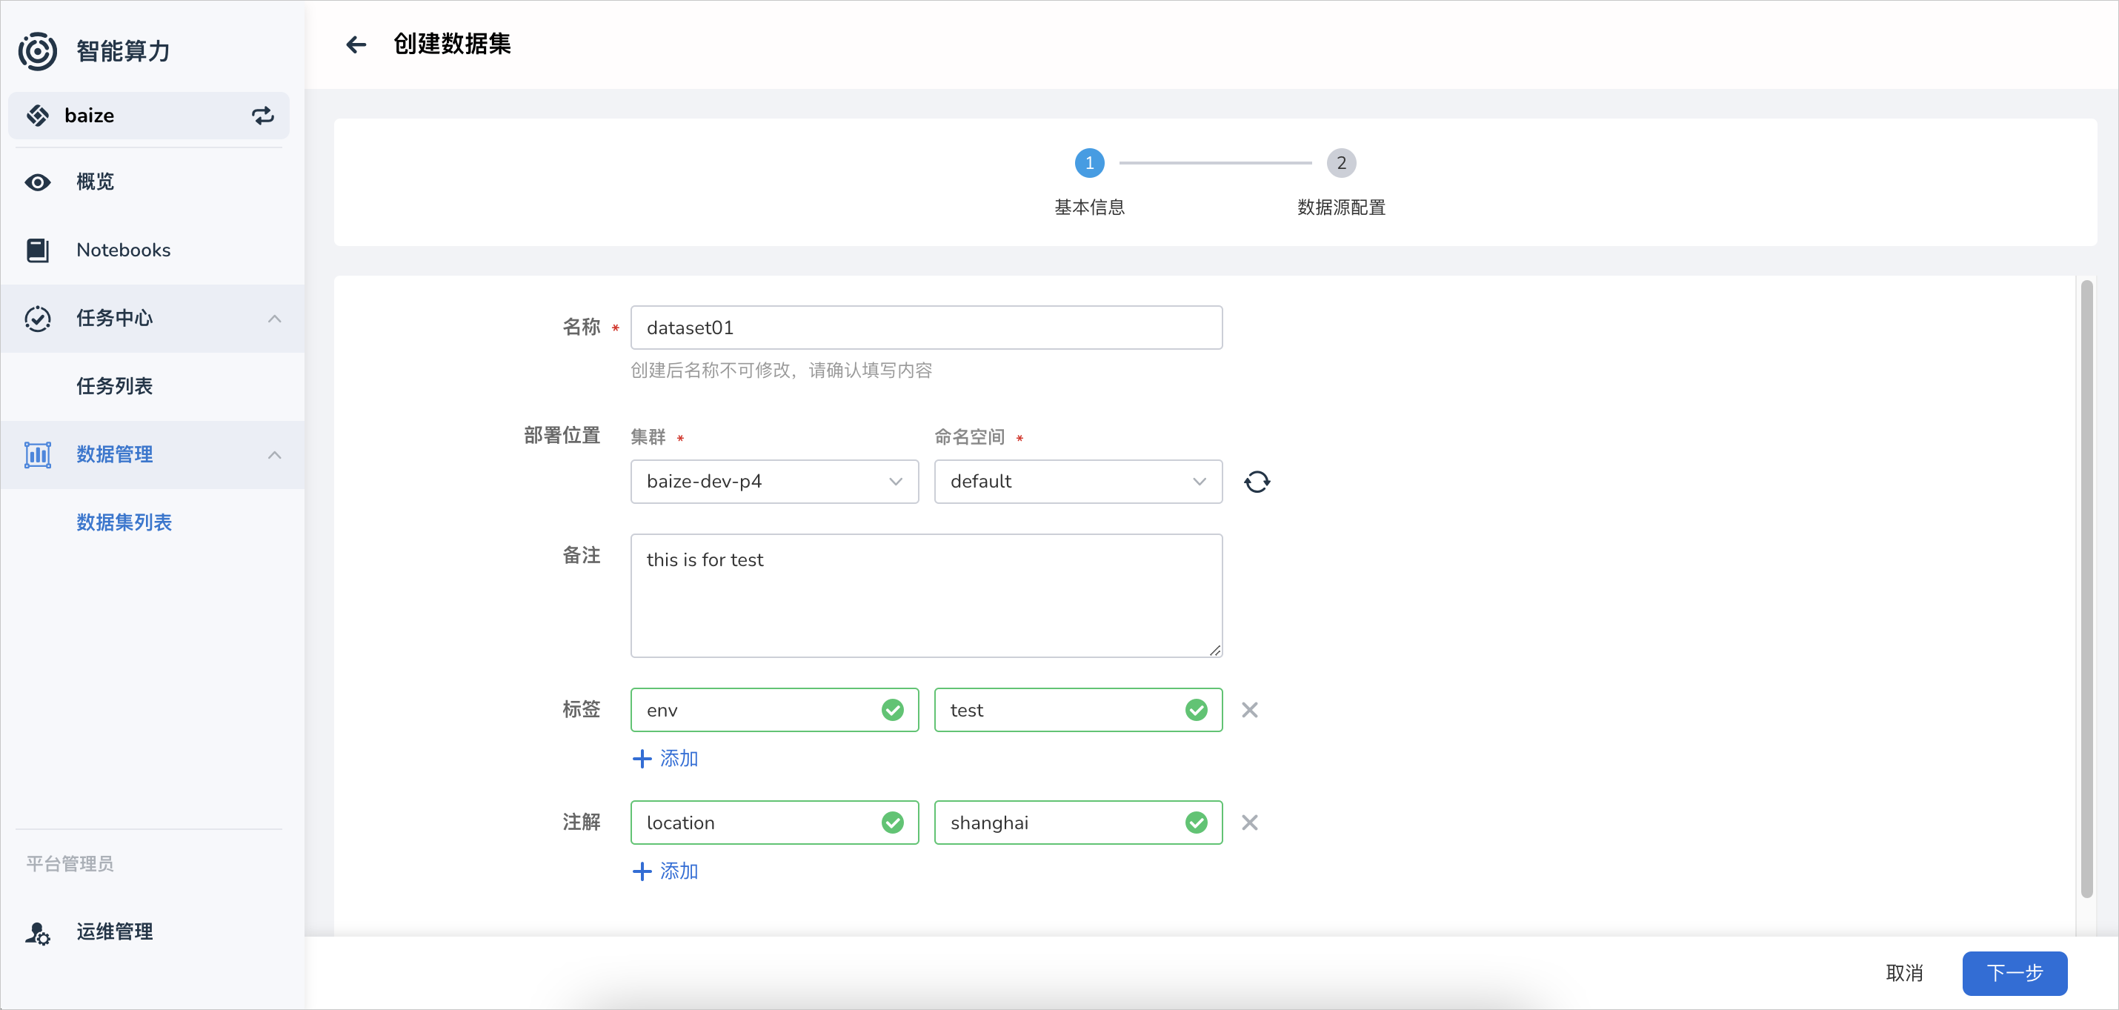Focus the 备注 textarea with this is for test
This screenshot has height=1010, width=2119.
926,596
